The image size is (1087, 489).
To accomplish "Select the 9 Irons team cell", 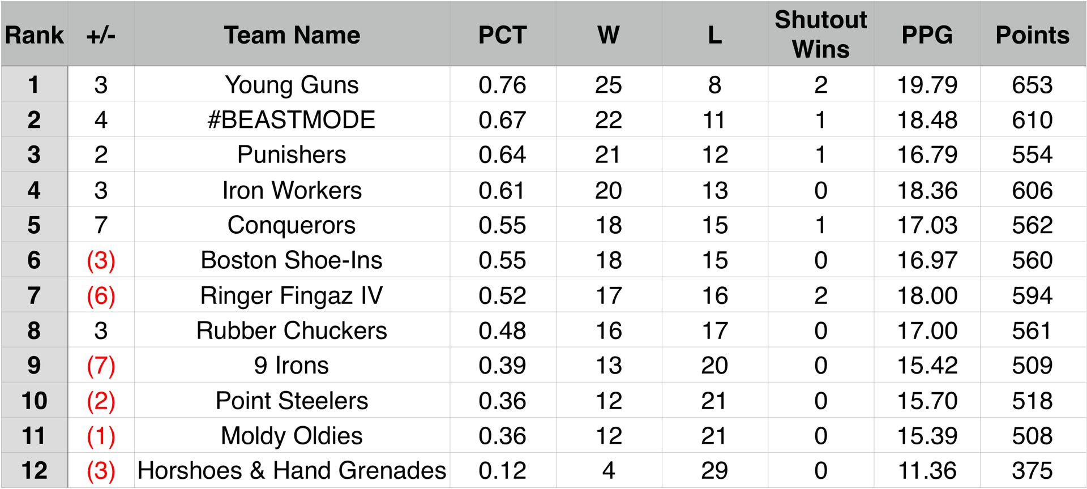I will pos(292,366).
